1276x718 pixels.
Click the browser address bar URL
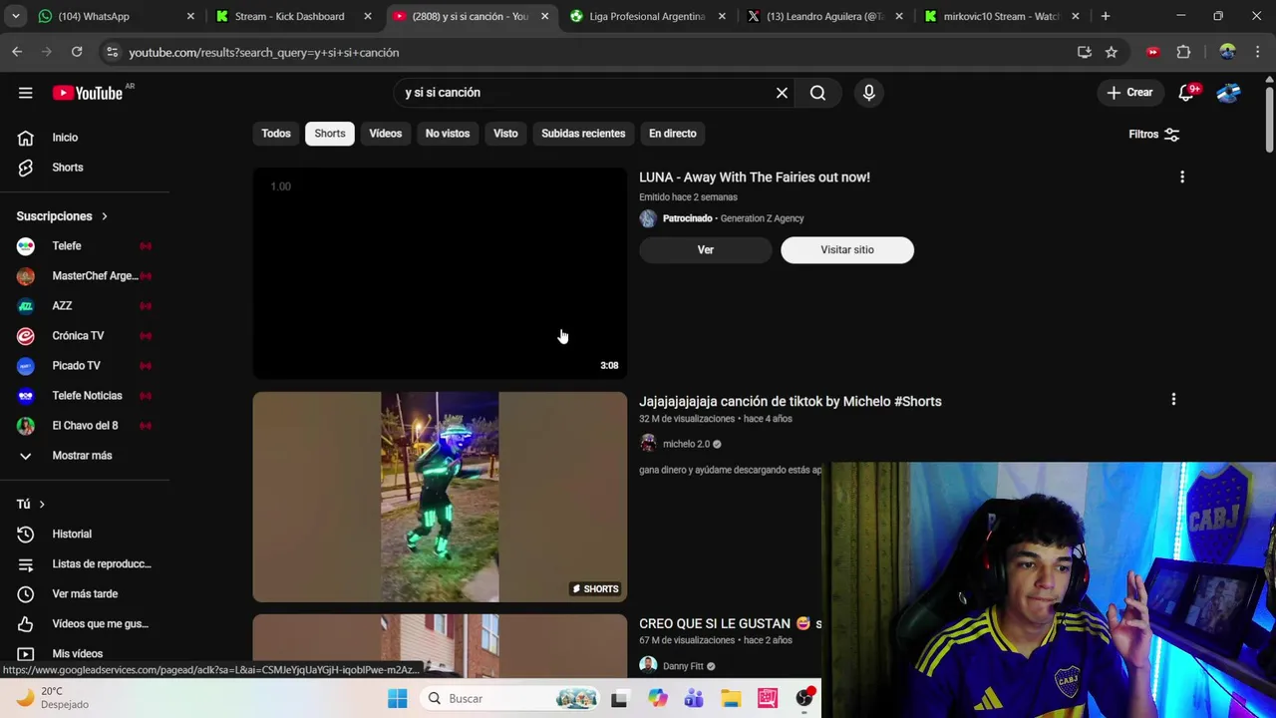coord(263,52)
